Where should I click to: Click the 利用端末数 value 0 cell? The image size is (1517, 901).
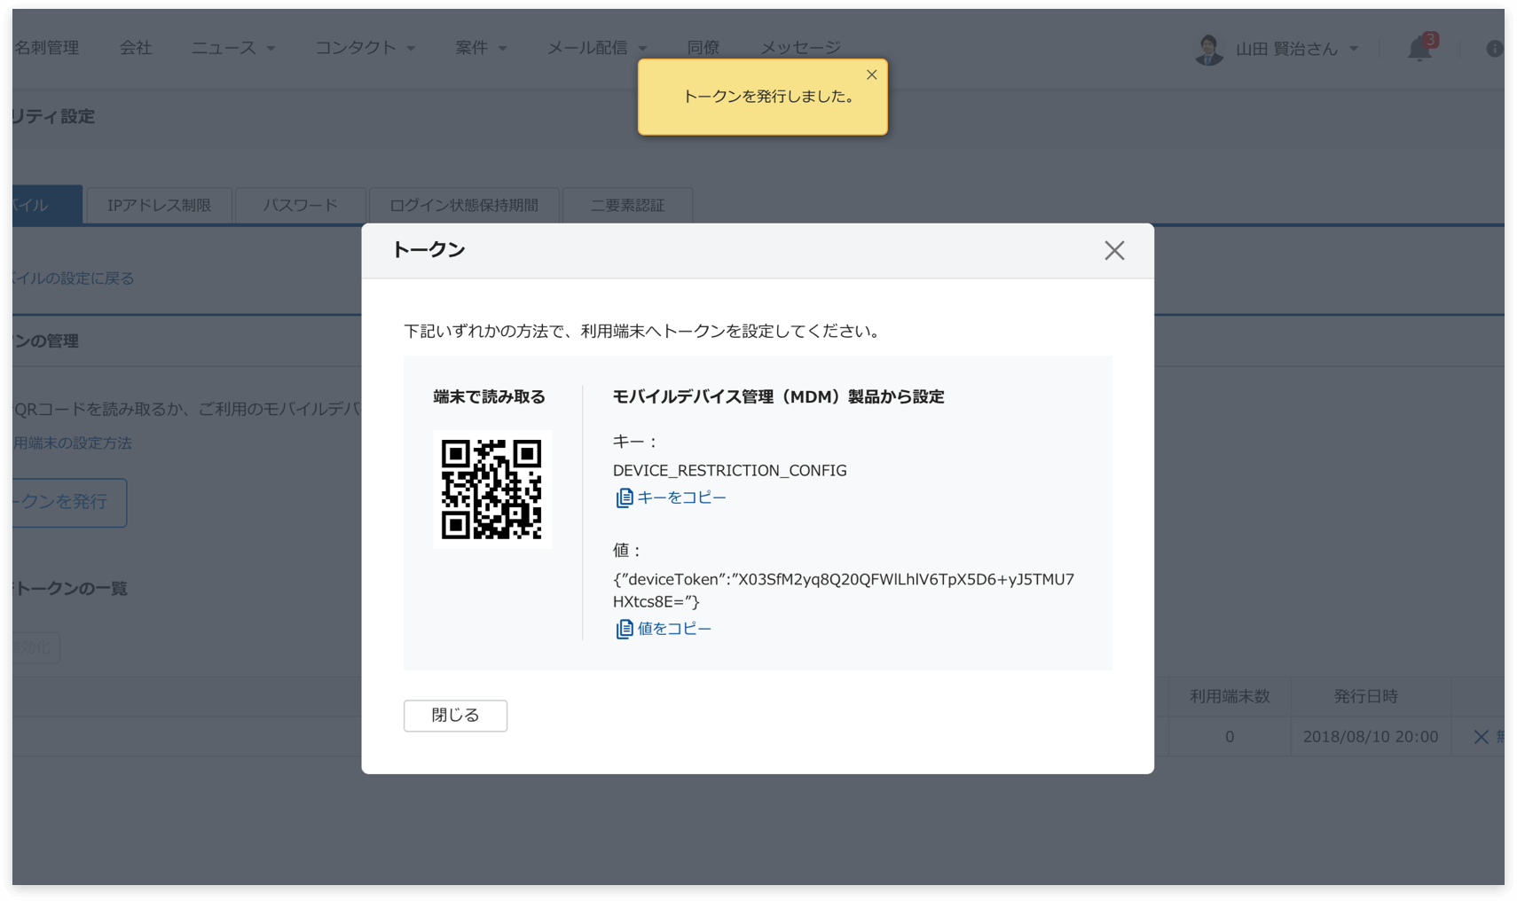1230,737
